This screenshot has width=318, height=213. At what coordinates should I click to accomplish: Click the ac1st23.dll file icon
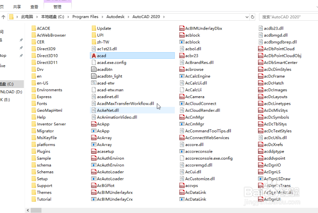pyautogui.click(x=94, y=49)
